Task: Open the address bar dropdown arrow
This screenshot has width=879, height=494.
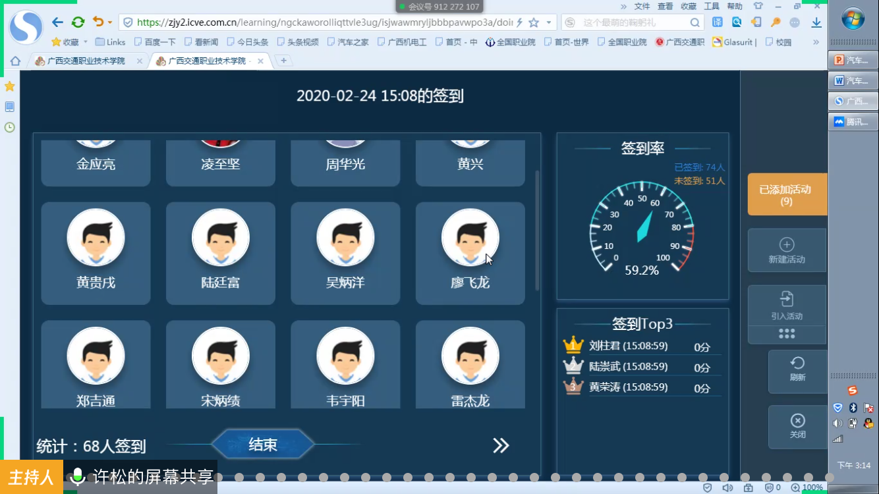Action: coord(548,22)
